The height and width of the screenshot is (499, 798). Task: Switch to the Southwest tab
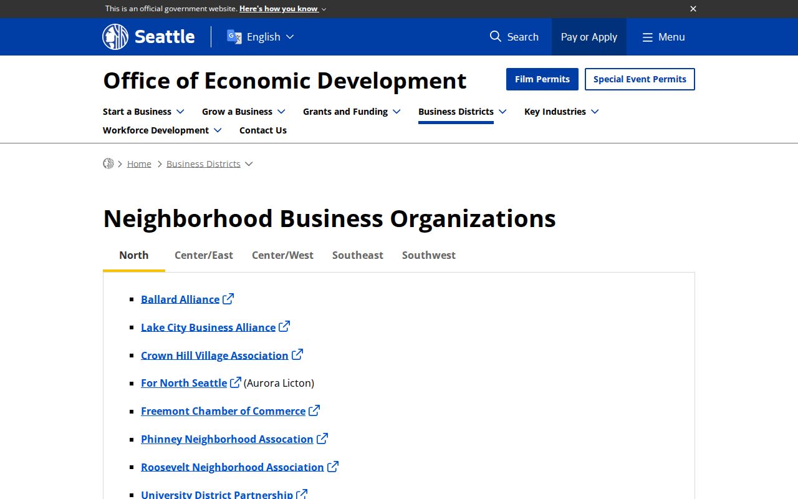coord(429,255)
